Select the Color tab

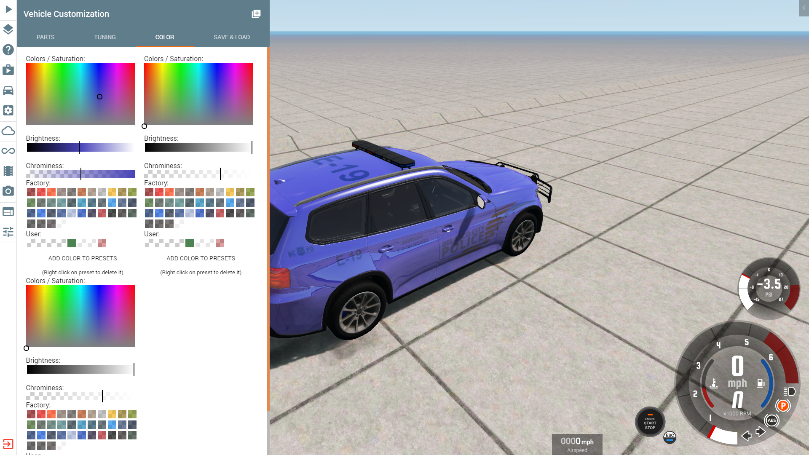(165, 37)
